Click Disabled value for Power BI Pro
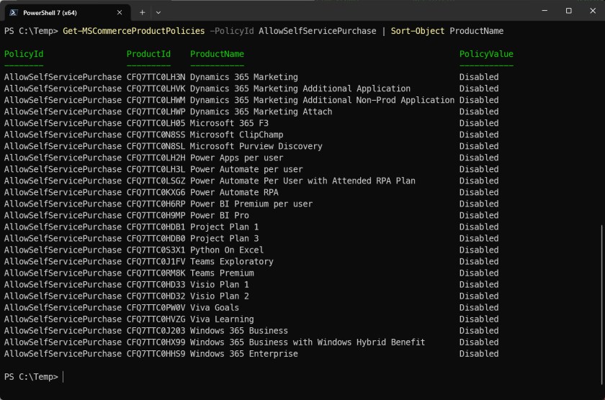This screenshot has height=400, width=605. pyautogui.click(x=479, y=216)
